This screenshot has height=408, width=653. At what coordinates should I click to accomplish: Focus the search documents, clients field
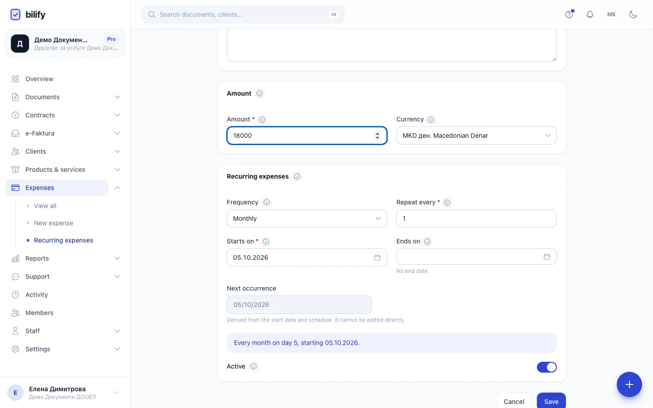tap(243, 15)
